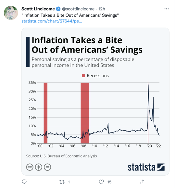Like the tweet with the heart icon
176x188 pixels.
[x=101, y=182]
